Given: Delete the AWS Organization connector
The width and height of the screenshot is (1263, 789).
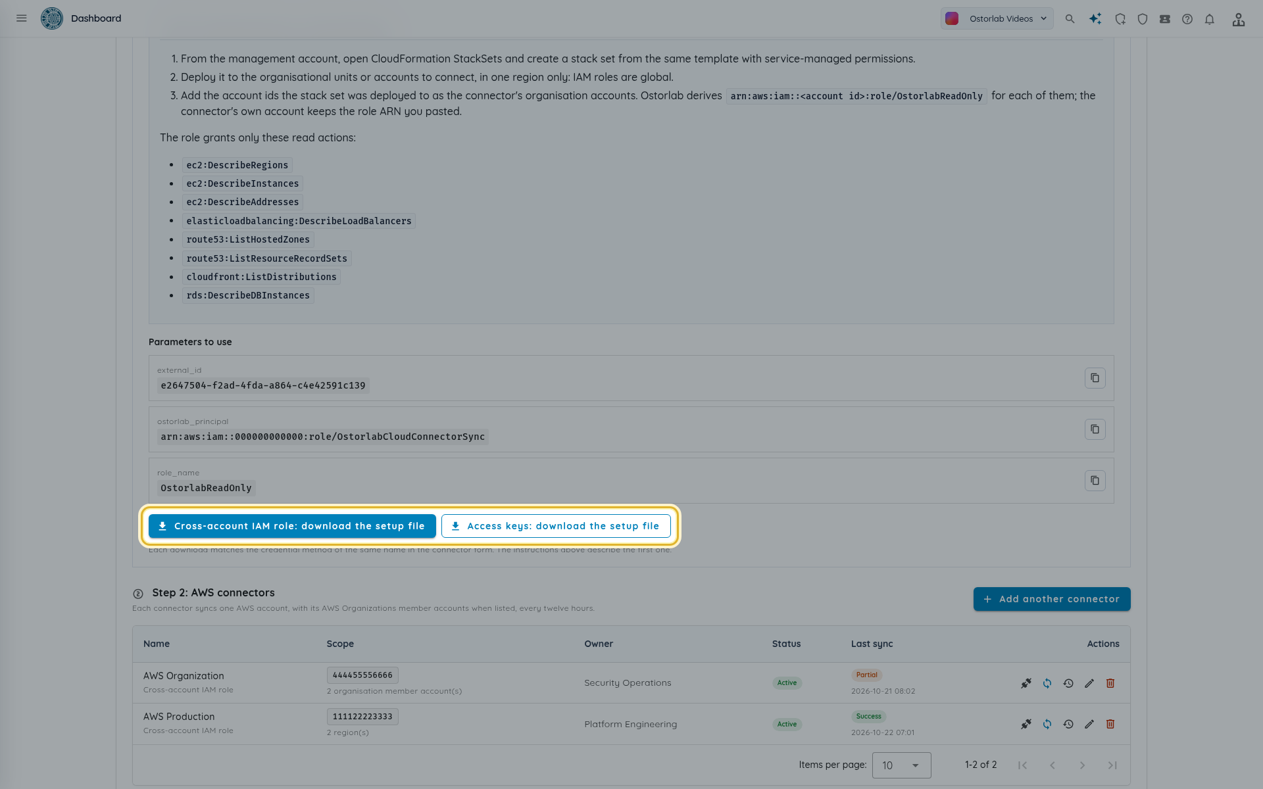Looking at the screenshot, I should tap(1110, 683).
